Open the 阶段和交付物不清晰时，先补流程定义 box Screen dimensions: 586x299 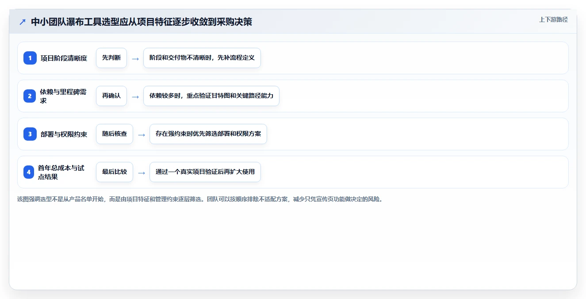point(202,58)
